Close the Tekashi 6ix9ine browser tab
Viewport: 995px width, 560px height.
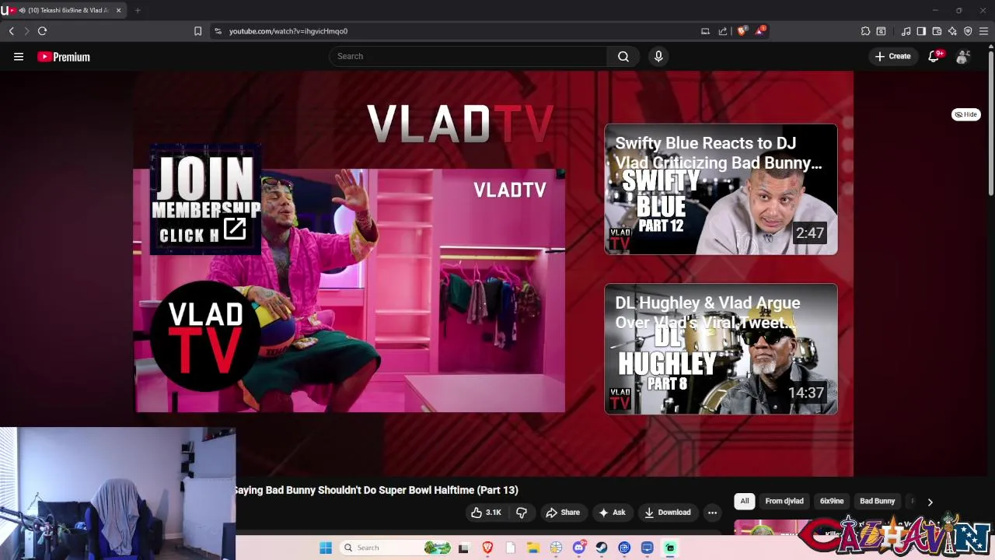[119, 10]
